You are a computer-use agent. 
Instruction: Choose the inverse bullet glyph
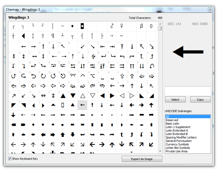(82, 26)
